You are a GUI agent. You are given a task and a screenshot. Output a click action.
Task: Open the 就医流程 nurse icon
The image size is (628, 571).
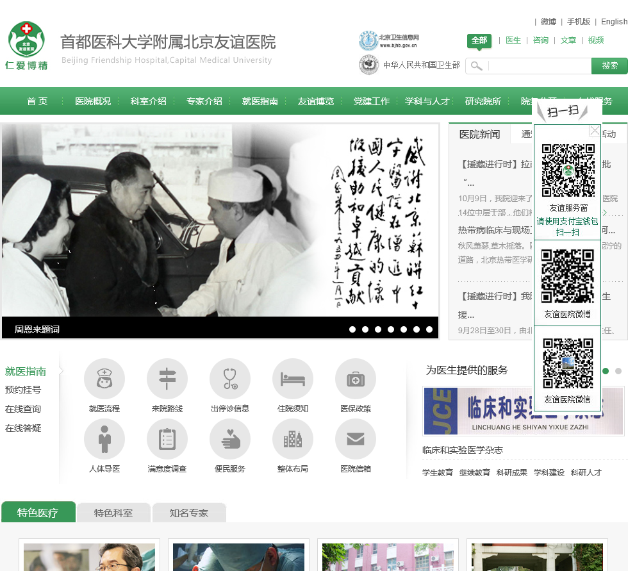tap(104, 378)
